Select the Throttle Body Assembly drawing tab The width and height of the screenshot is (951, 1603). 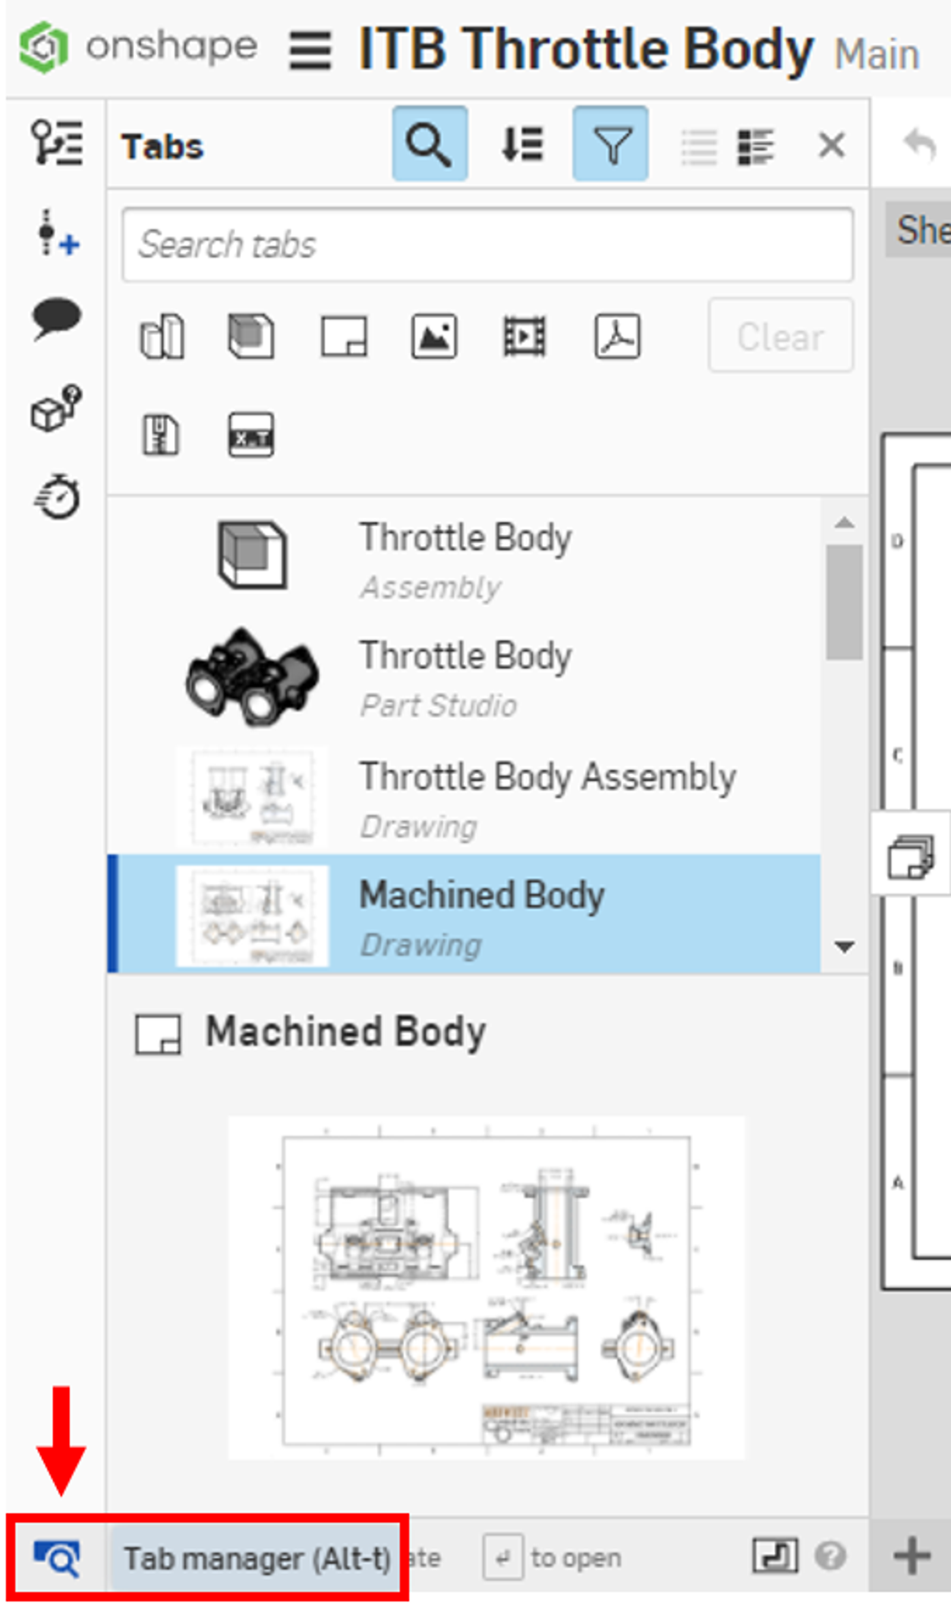[x=548, y=795]
